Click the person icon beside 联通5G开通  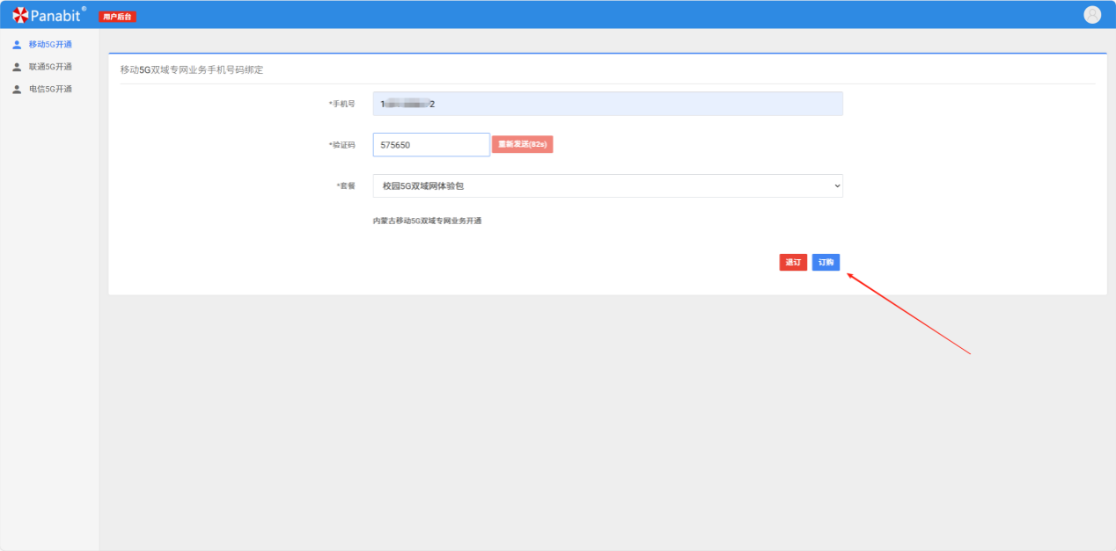coord(17,67)
